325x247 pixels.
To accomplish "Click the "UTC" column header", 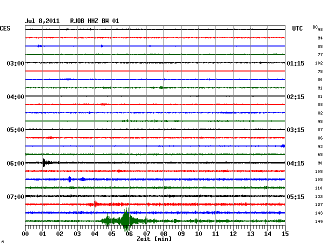I will point(297,28).
